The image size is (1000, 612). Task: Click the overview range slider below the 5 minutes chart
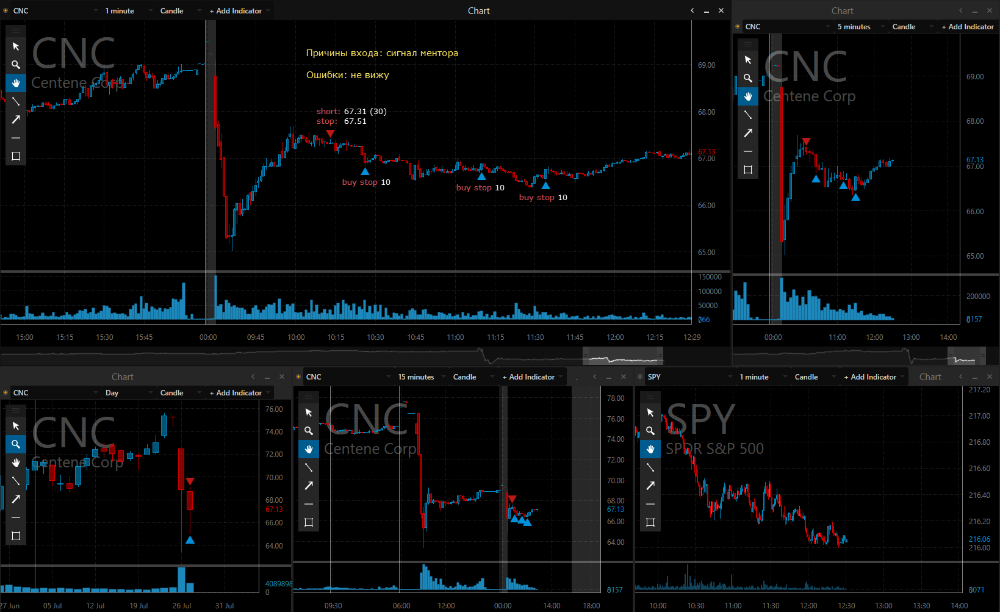pos(966,356)
